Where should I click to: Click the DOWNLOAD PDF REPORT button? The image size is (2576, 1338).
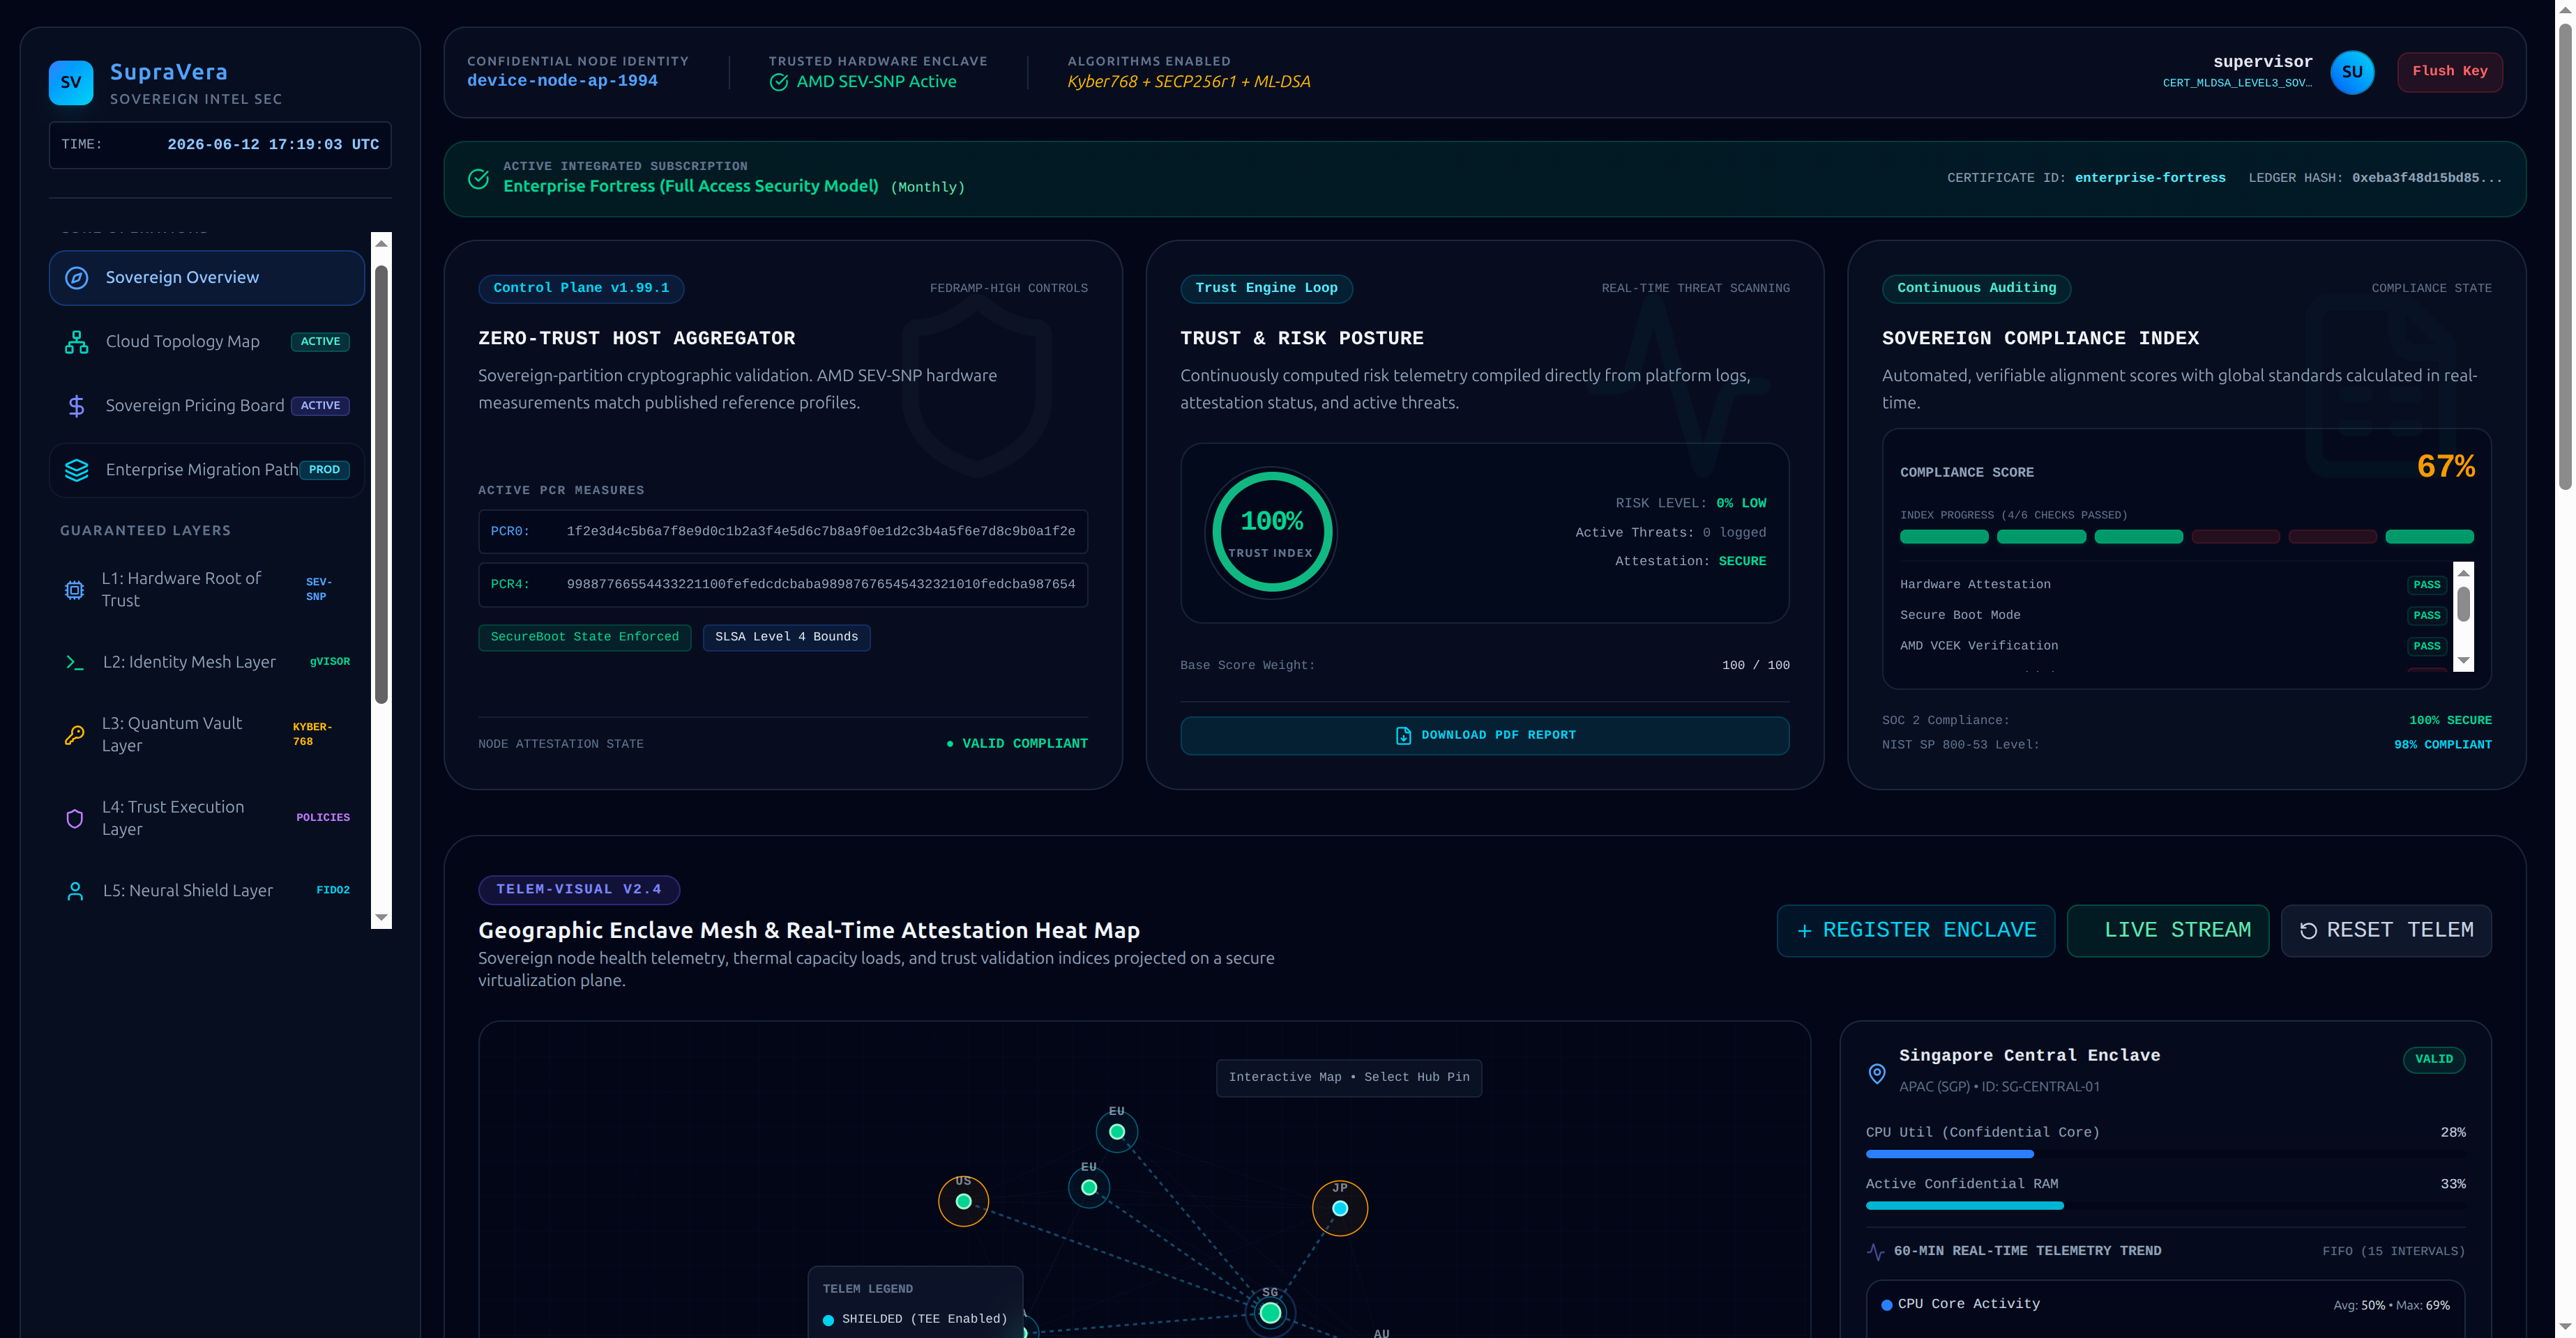(x=1484, y=735)
